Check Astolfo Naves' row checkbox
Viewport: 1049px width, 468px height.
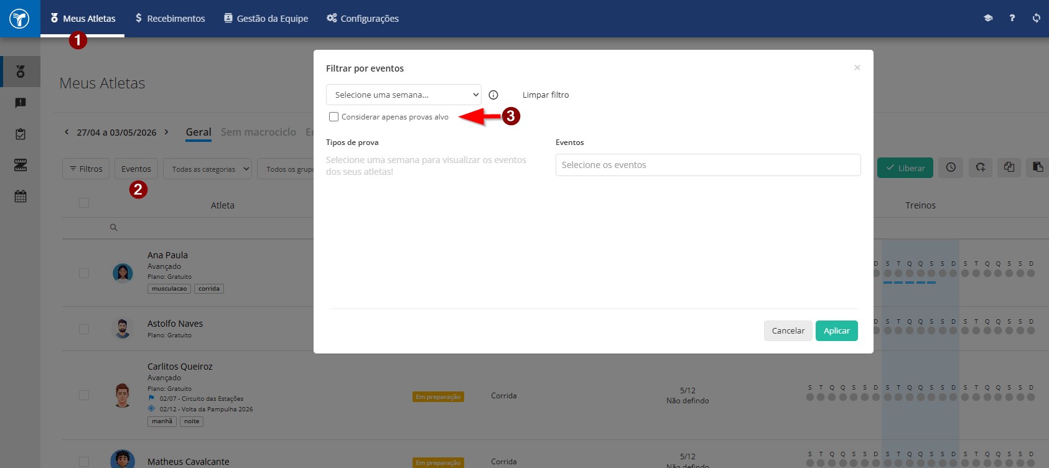pos(84,329)
